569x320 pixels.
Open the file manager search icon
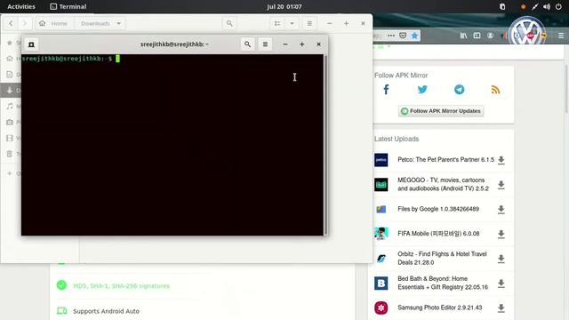(229, 23)
